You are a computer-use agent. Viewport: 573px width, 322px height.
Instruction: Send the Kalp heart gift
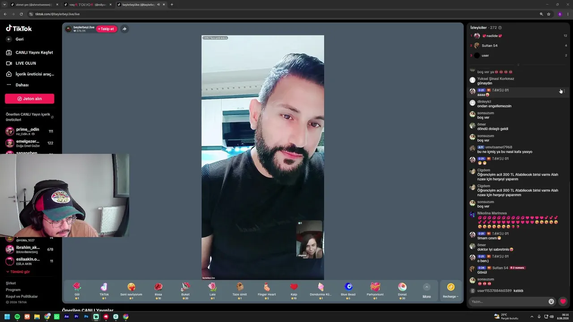pos(294,290)
